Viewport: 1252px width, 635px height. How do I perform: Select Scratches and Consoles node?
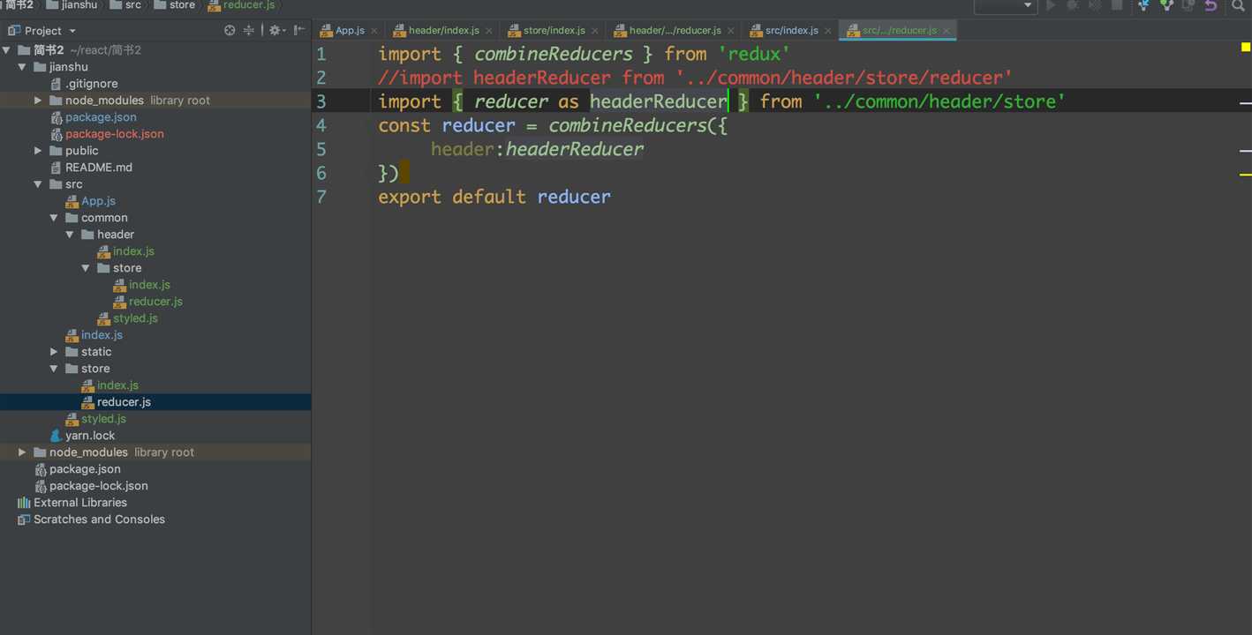99,519
